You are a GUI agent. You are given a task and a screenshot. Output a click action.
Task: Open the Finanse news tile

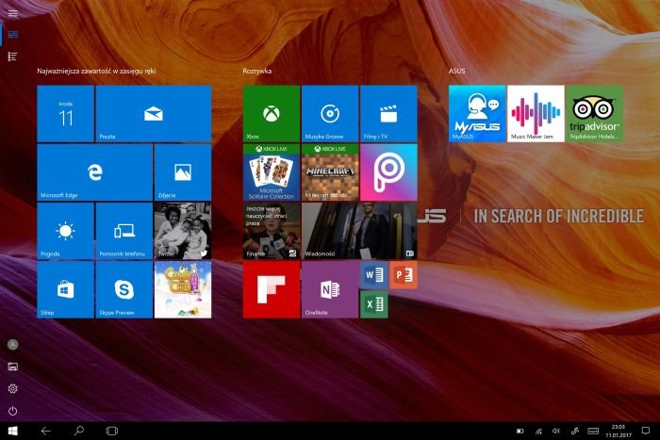pyautogui.click(x=272, y=231)
